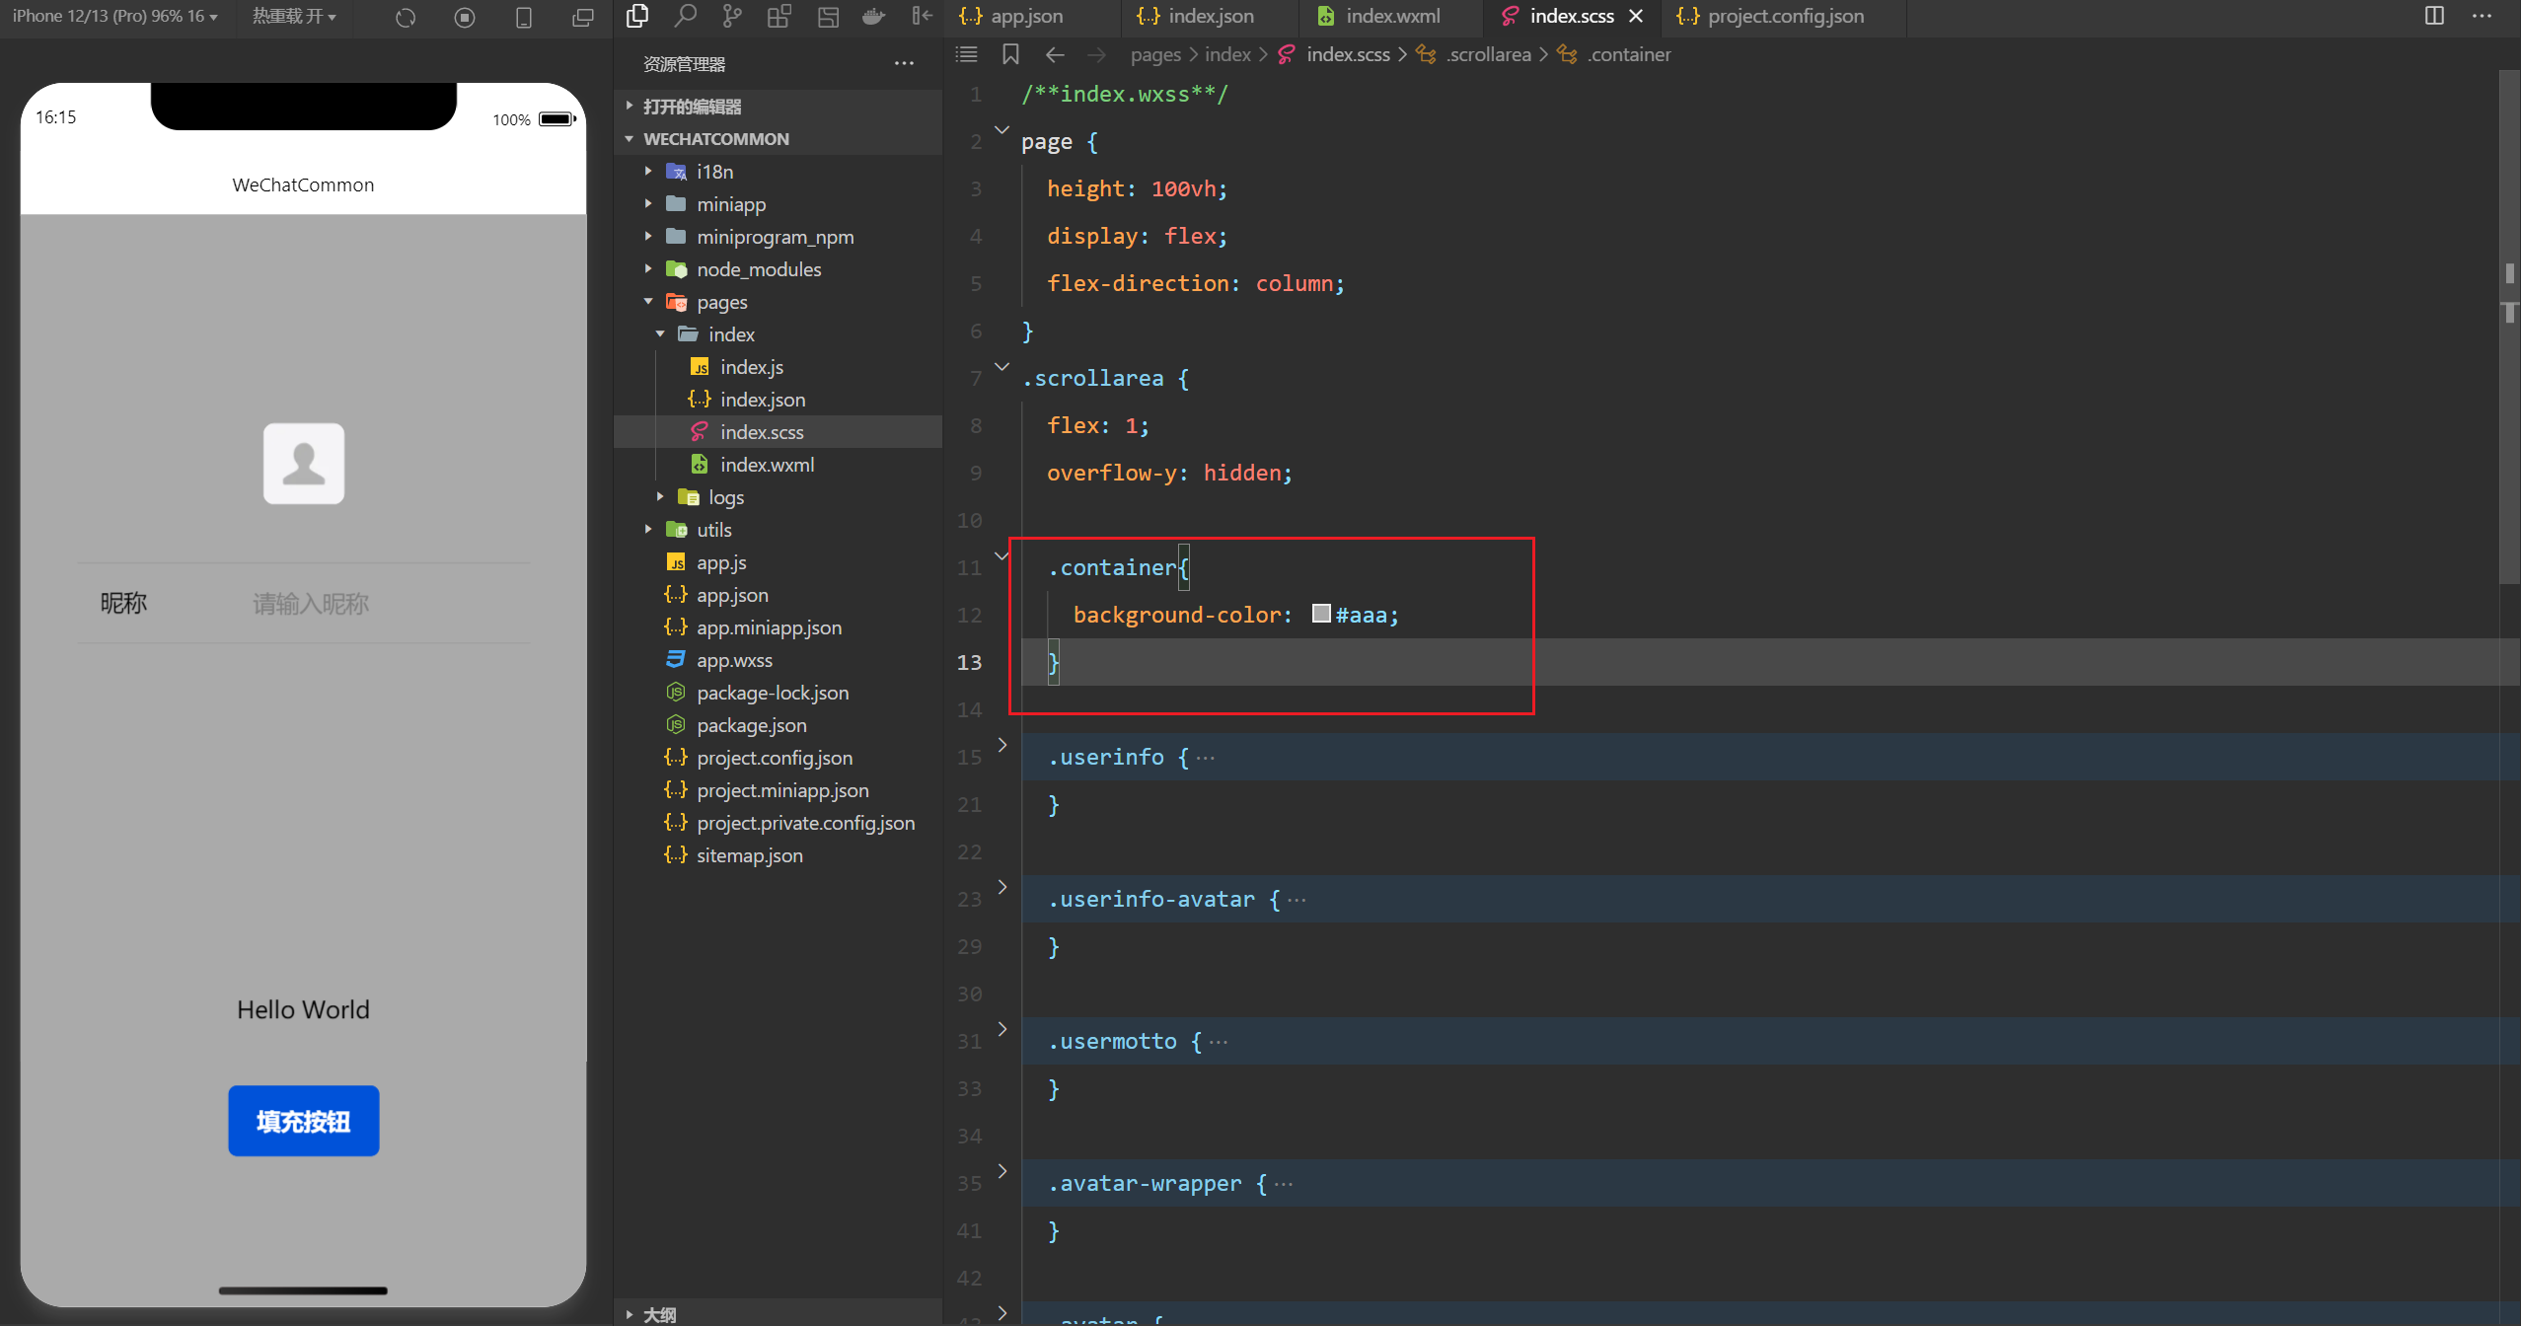Viewport: 2521px width, 1326px height.
Task: Click the refresh simulator icon
Action: (x=406, y=17)
